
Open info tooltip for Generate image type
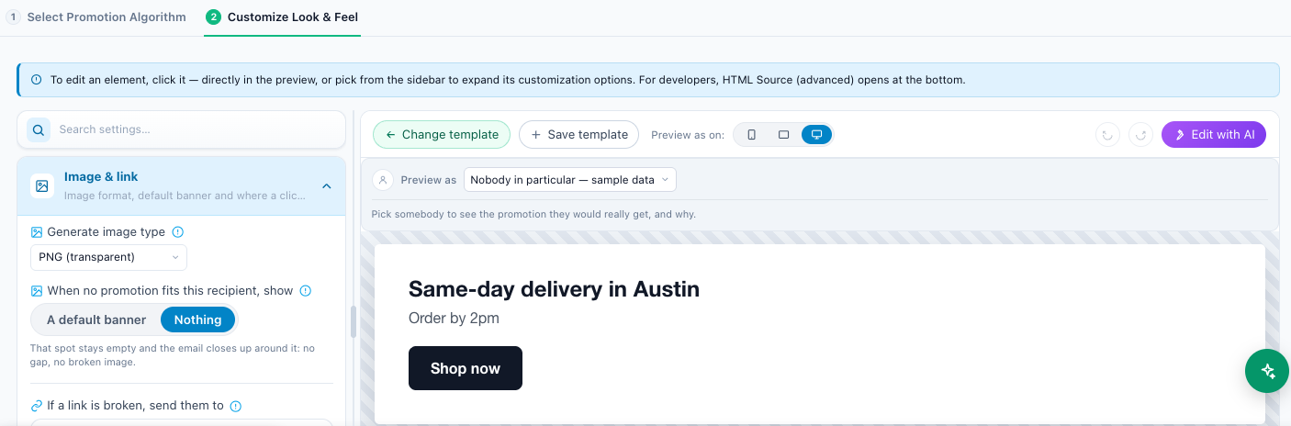click(178, 232)
